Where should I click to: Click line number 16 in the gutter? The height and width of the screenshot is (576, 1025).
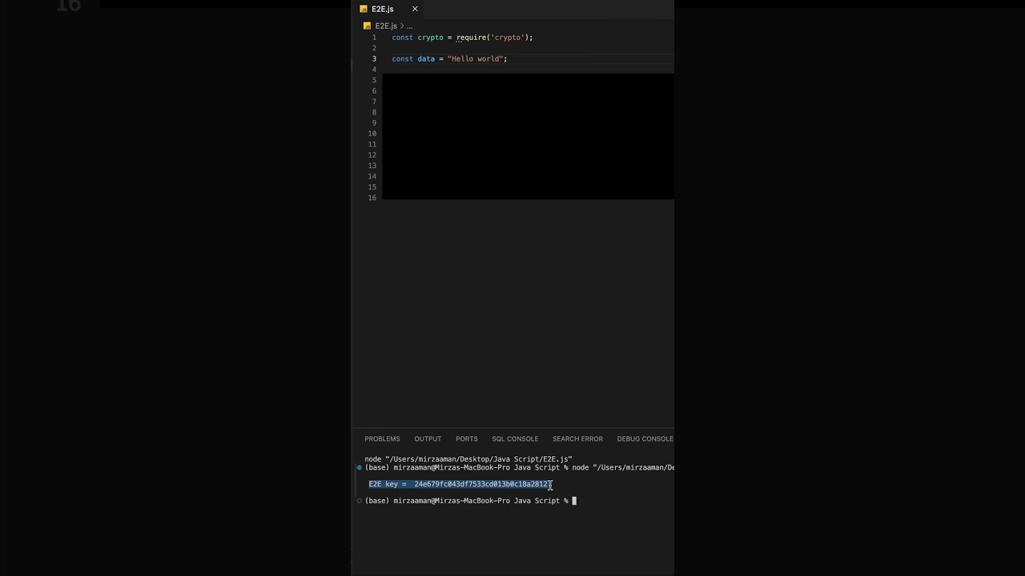pyautogui.click(x=372, y=198)
